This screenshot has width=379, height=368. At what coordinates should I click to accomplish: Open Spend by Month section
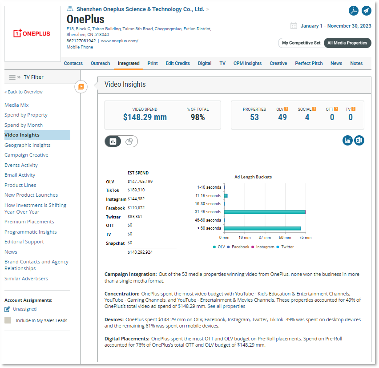(x=24, y=125)
